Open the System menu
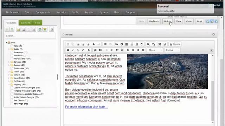Image resolution: width=225 pixels, height=126 pixels. (x=104, y=12)
